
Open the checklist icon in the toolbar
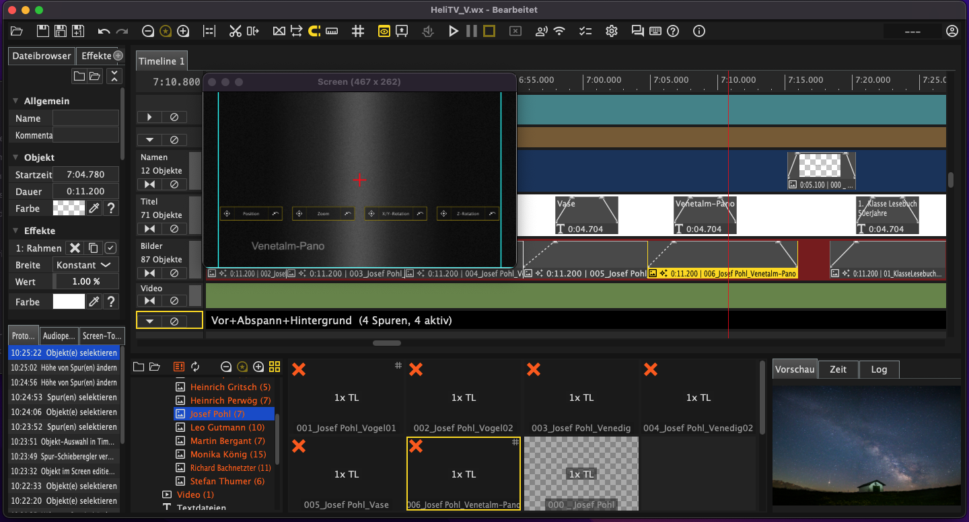click(x=585, y=31)
